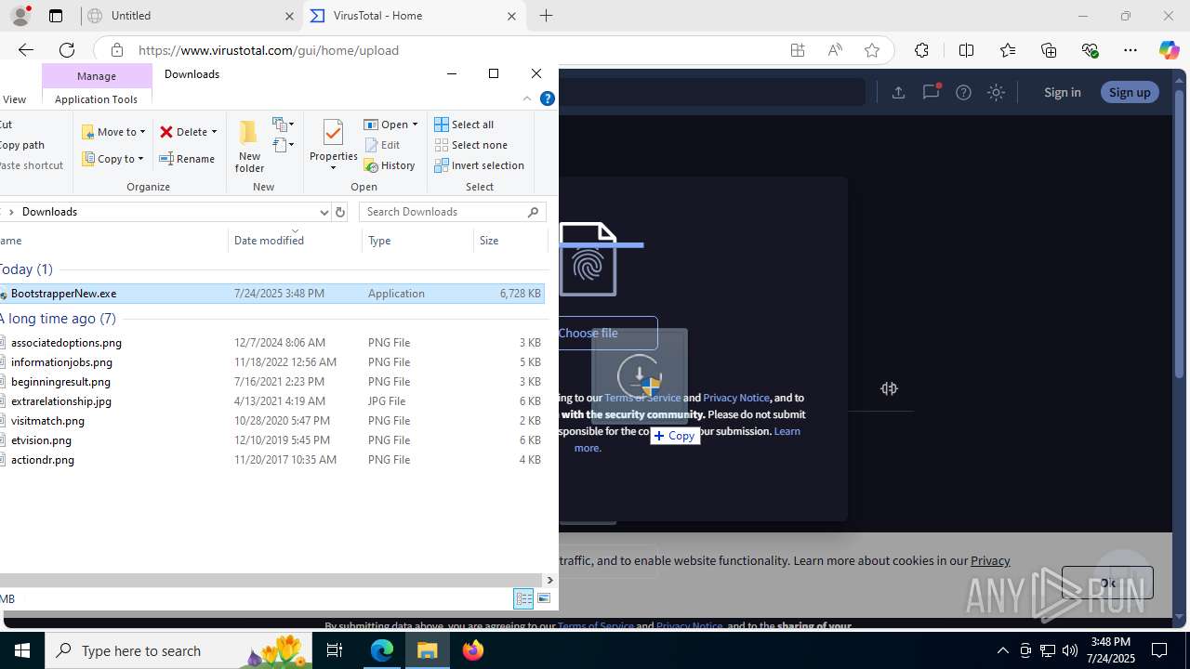Expand the Copy to dropdown
This screenshot has height=669, width=1190.
coord(140,159)
